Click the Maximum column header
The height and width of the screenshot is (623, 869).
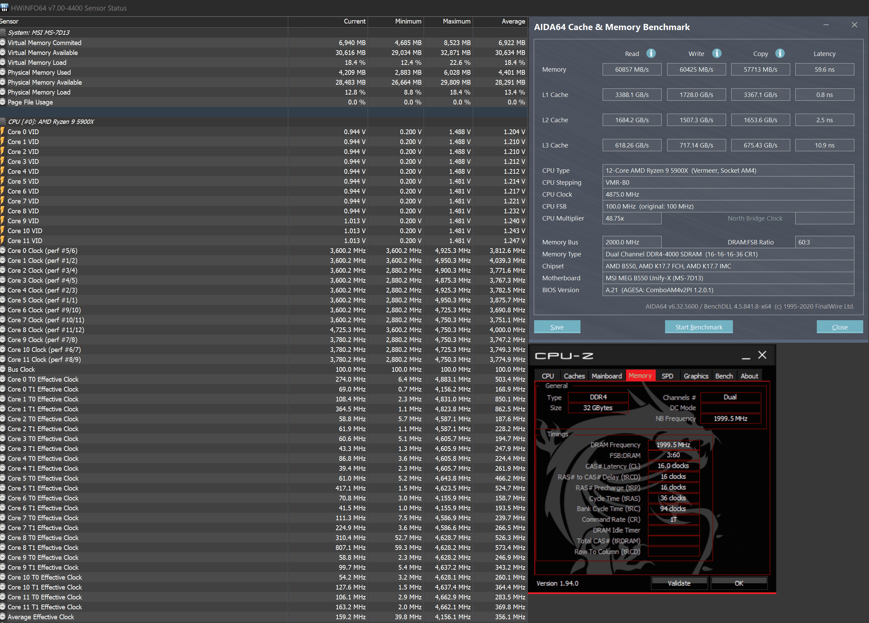(x=448, y=22)
